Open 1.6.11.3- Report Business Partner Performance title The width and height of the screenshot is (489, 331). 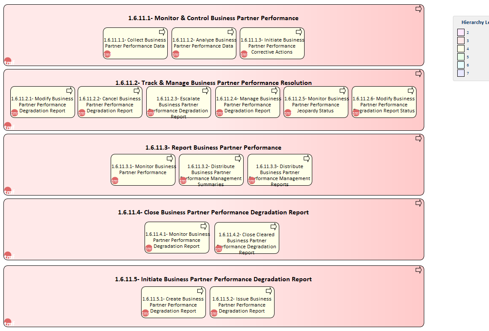pyautogui.click(x=213, y=148)
